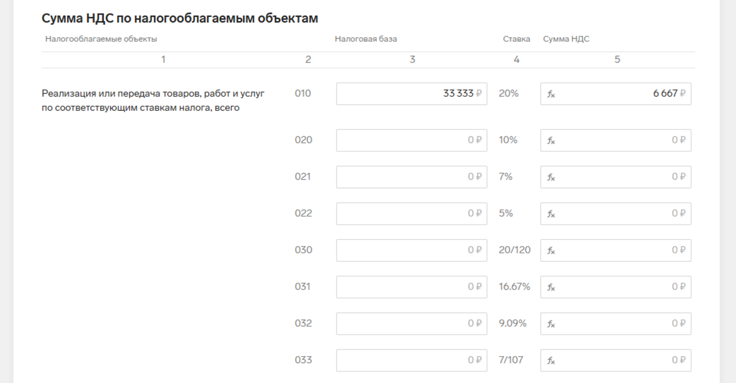The image size is (736, 383).
Task: Click the fx formula icon in row 010
Action: point(551,94)
